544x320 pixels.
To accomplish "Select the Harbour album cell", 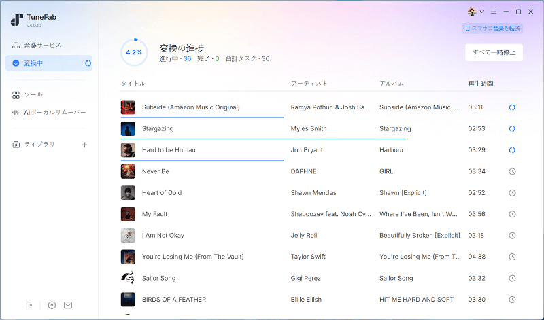I will (392, 150).
